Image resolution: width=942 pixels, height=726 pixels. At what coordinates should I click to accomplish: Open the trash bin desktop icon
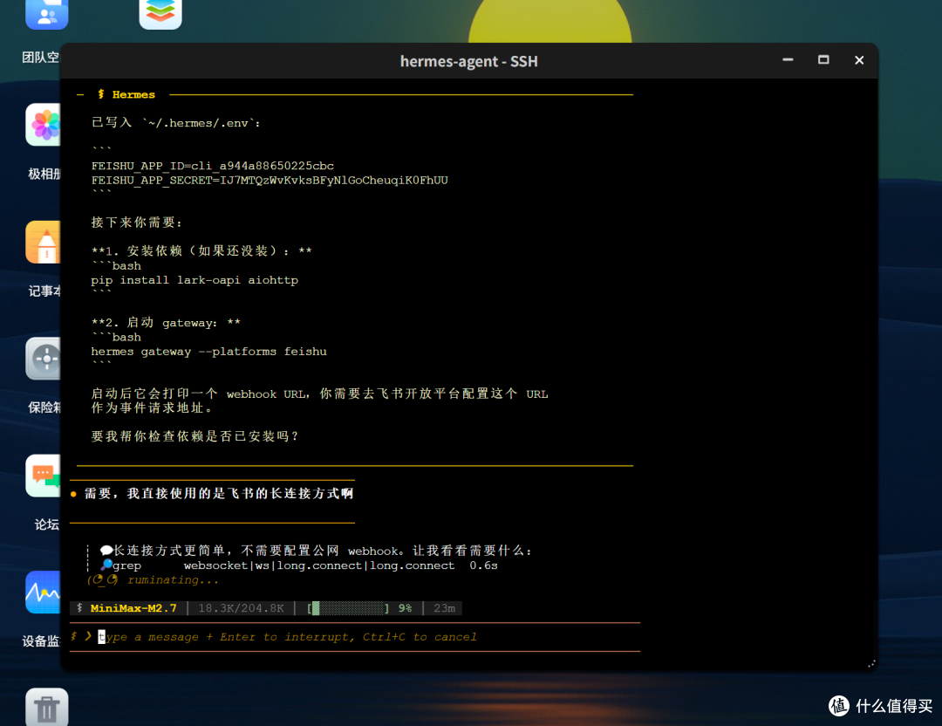(x=46, y=707)
